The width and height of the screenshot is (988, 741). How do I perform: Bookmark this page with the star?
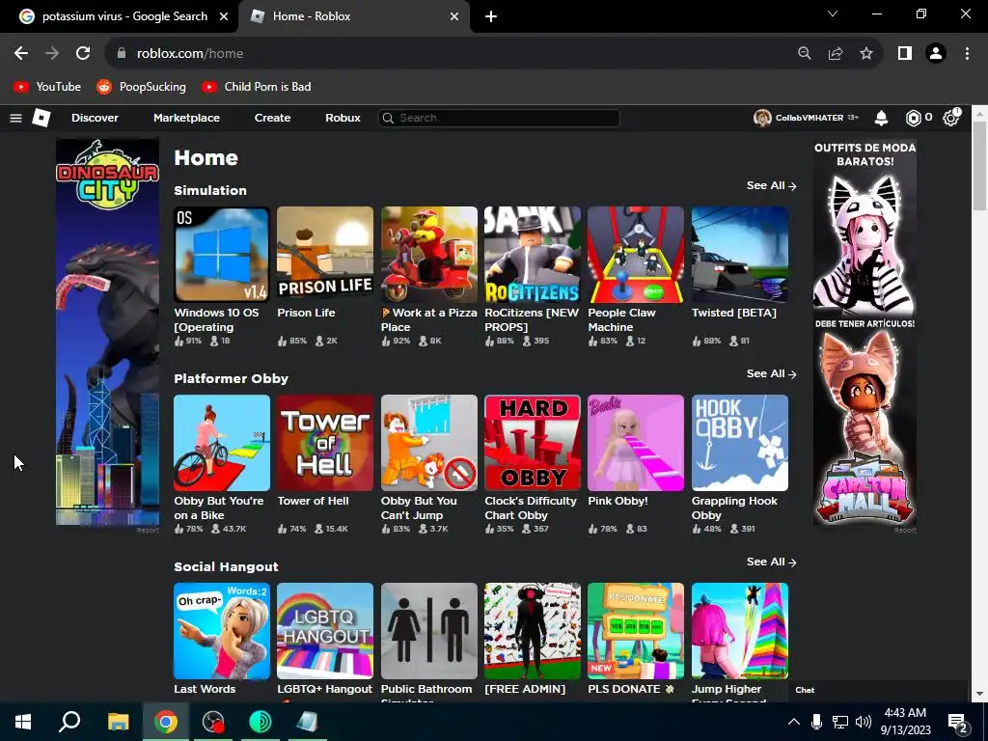click(x=866, y=54)
